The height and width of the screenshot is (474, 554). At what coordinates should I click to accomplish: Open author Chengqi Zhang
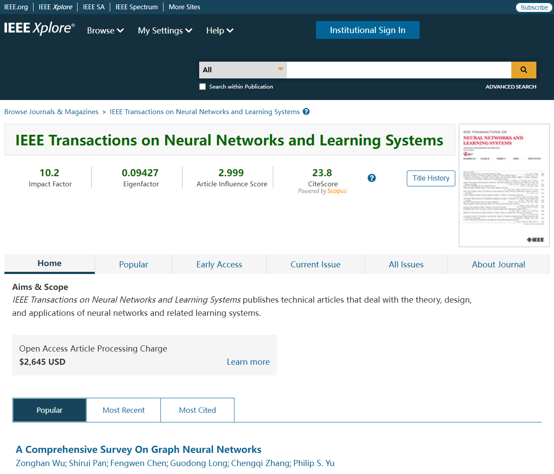[x=260, y=463]
